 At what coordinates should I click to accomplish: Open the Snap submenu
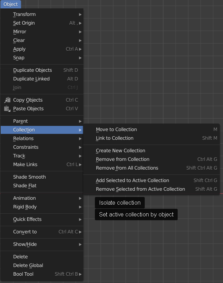pos(42,58)
